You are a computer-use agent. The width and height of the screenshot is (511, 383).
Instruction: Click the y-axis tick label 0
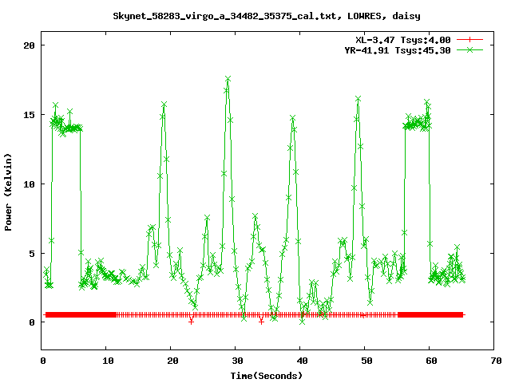point(32,322)
